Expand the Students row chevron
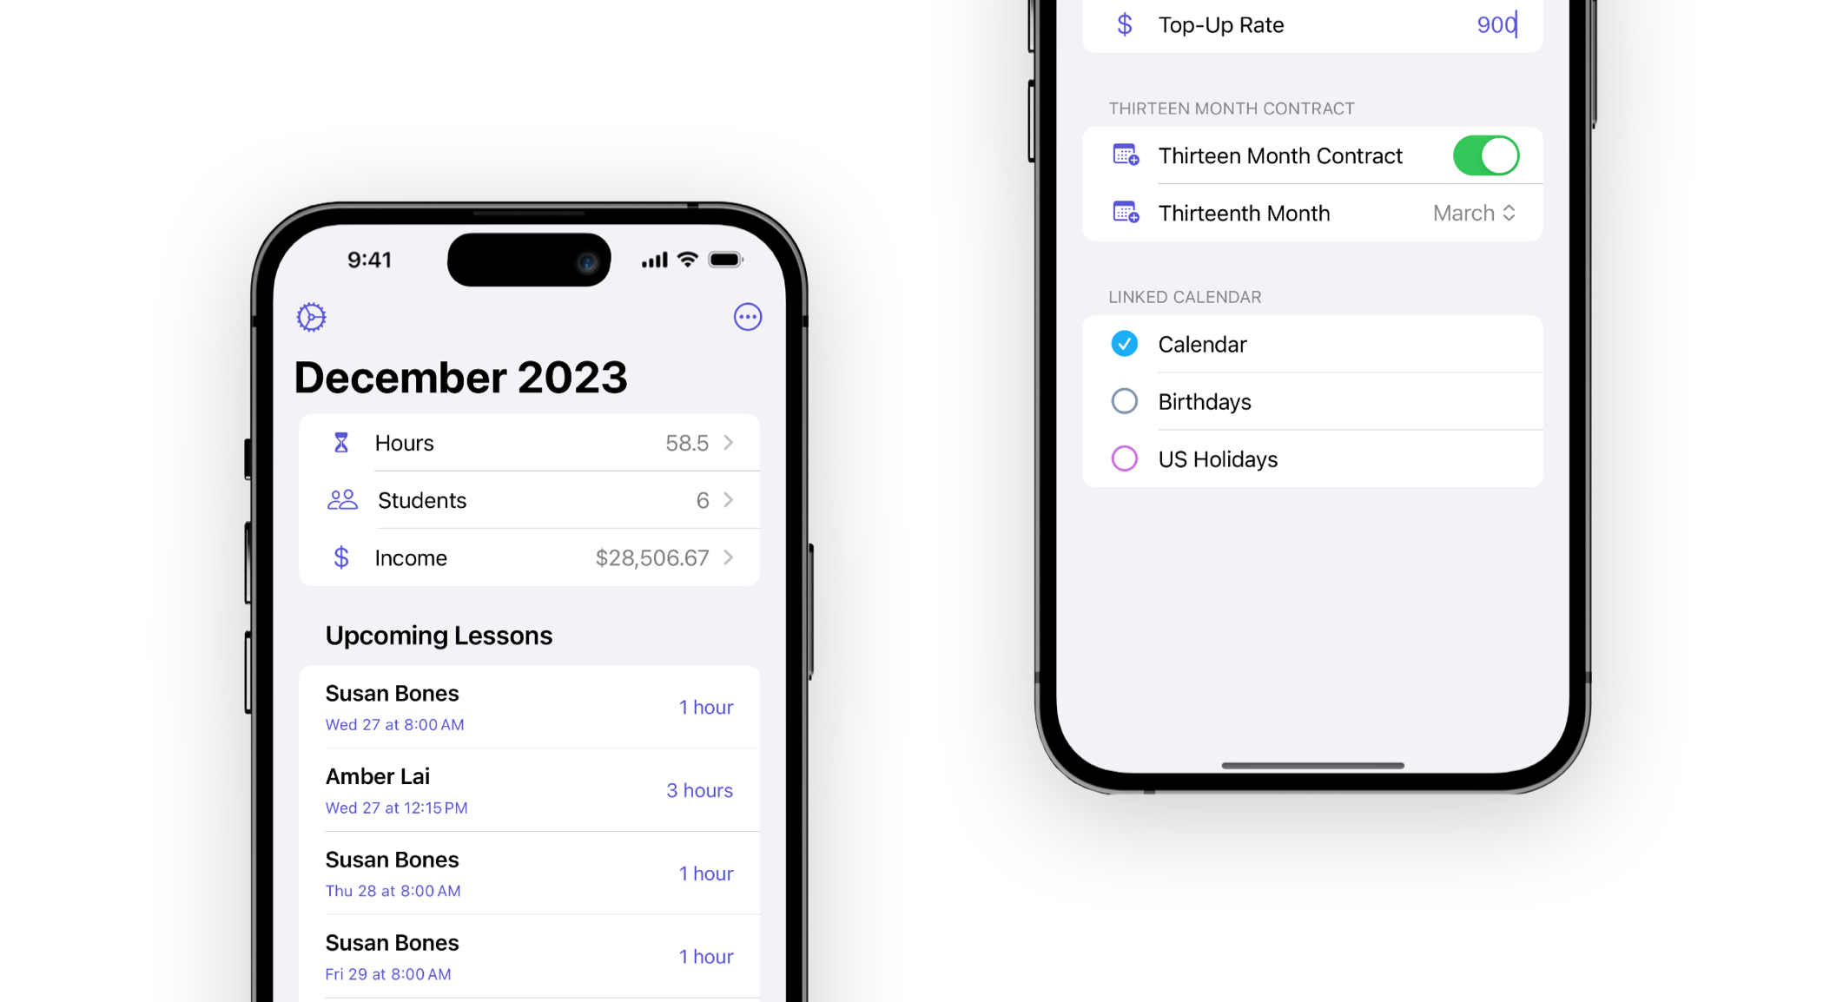 tap(728, 500)
